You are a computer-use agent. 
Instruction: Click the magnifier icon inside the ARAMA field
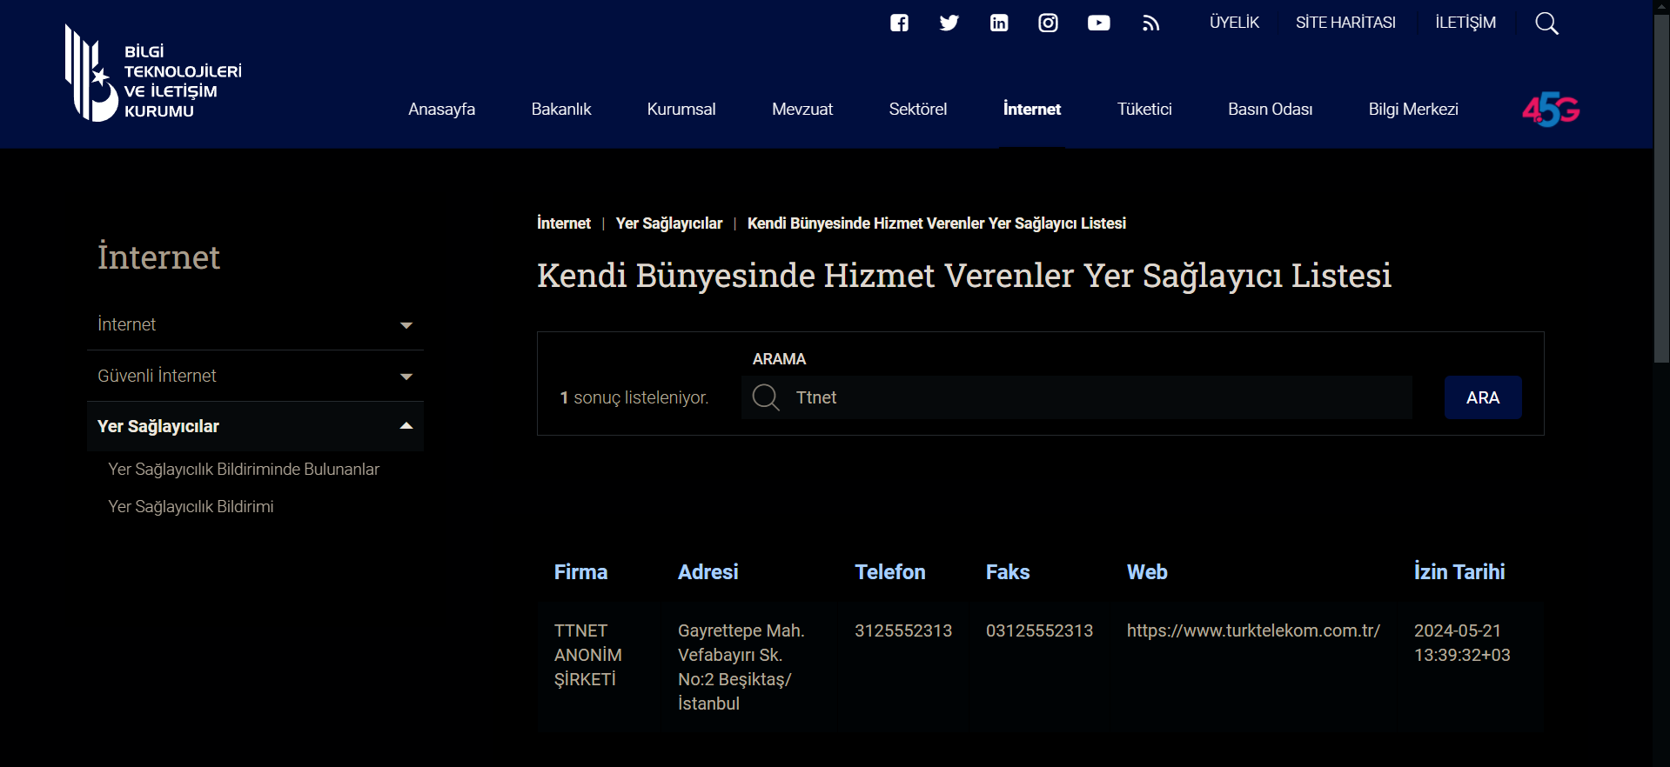766,397
